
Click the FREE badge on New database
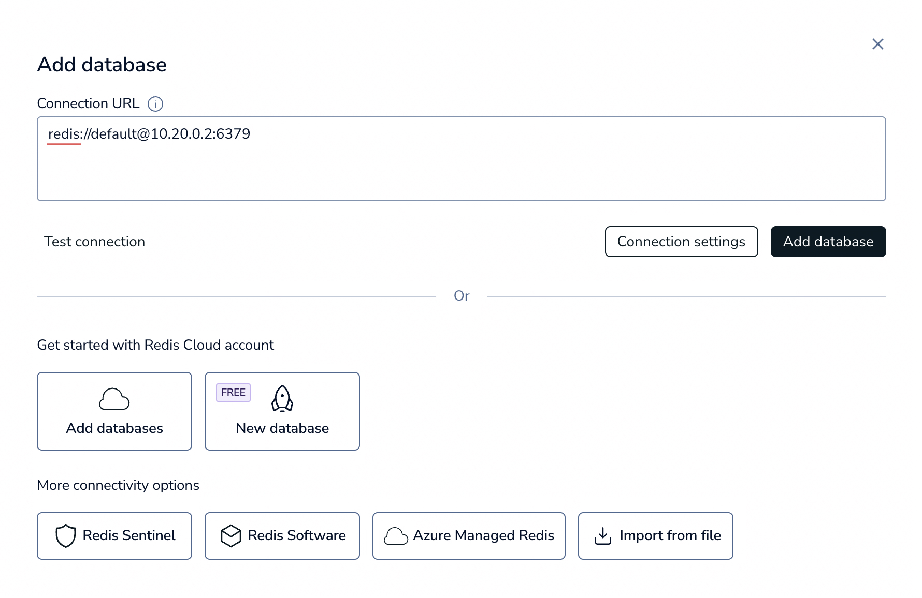point(233,393)
